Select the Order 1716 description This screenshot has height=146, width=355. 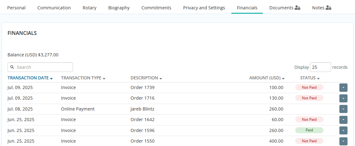point(143,98)
